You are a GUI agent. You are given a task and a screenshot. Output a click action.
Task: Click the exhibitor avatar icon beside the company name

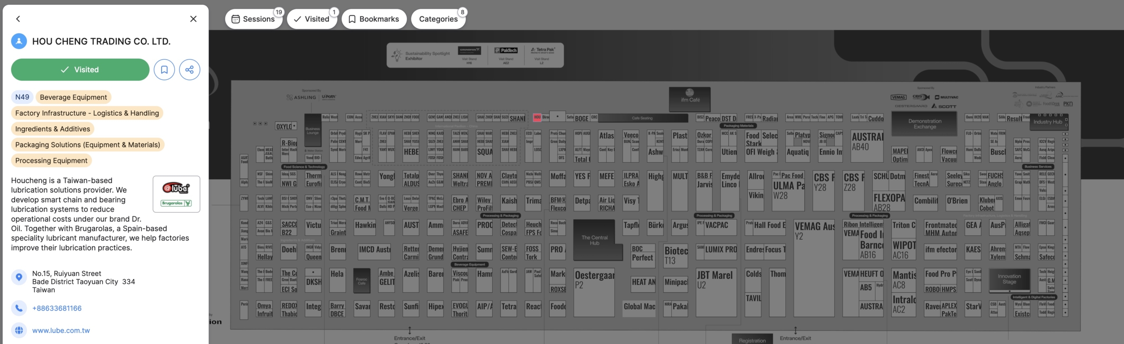[x=19, y=41]
